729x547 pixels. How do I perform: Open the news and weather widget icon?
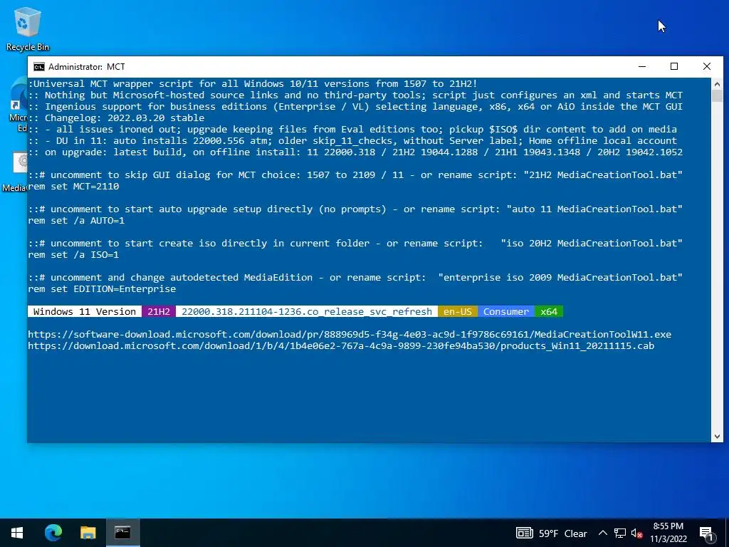[x=525, y=533]
